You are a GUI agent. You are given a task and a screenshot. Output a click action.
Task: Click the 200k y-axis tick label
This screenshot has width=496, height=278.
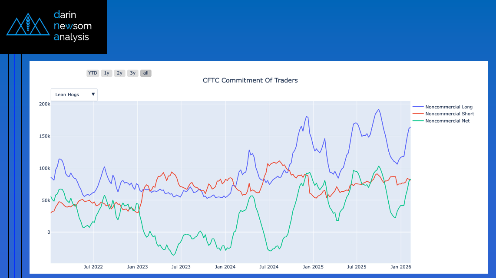44,104
